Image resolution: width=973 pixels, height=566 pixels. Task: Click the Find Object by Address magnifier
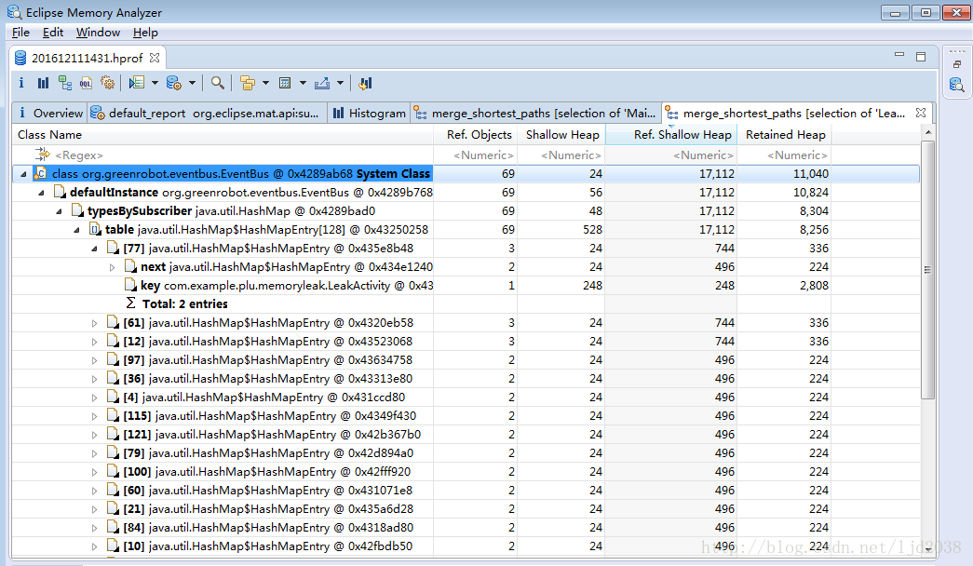[x=217, y=83]
